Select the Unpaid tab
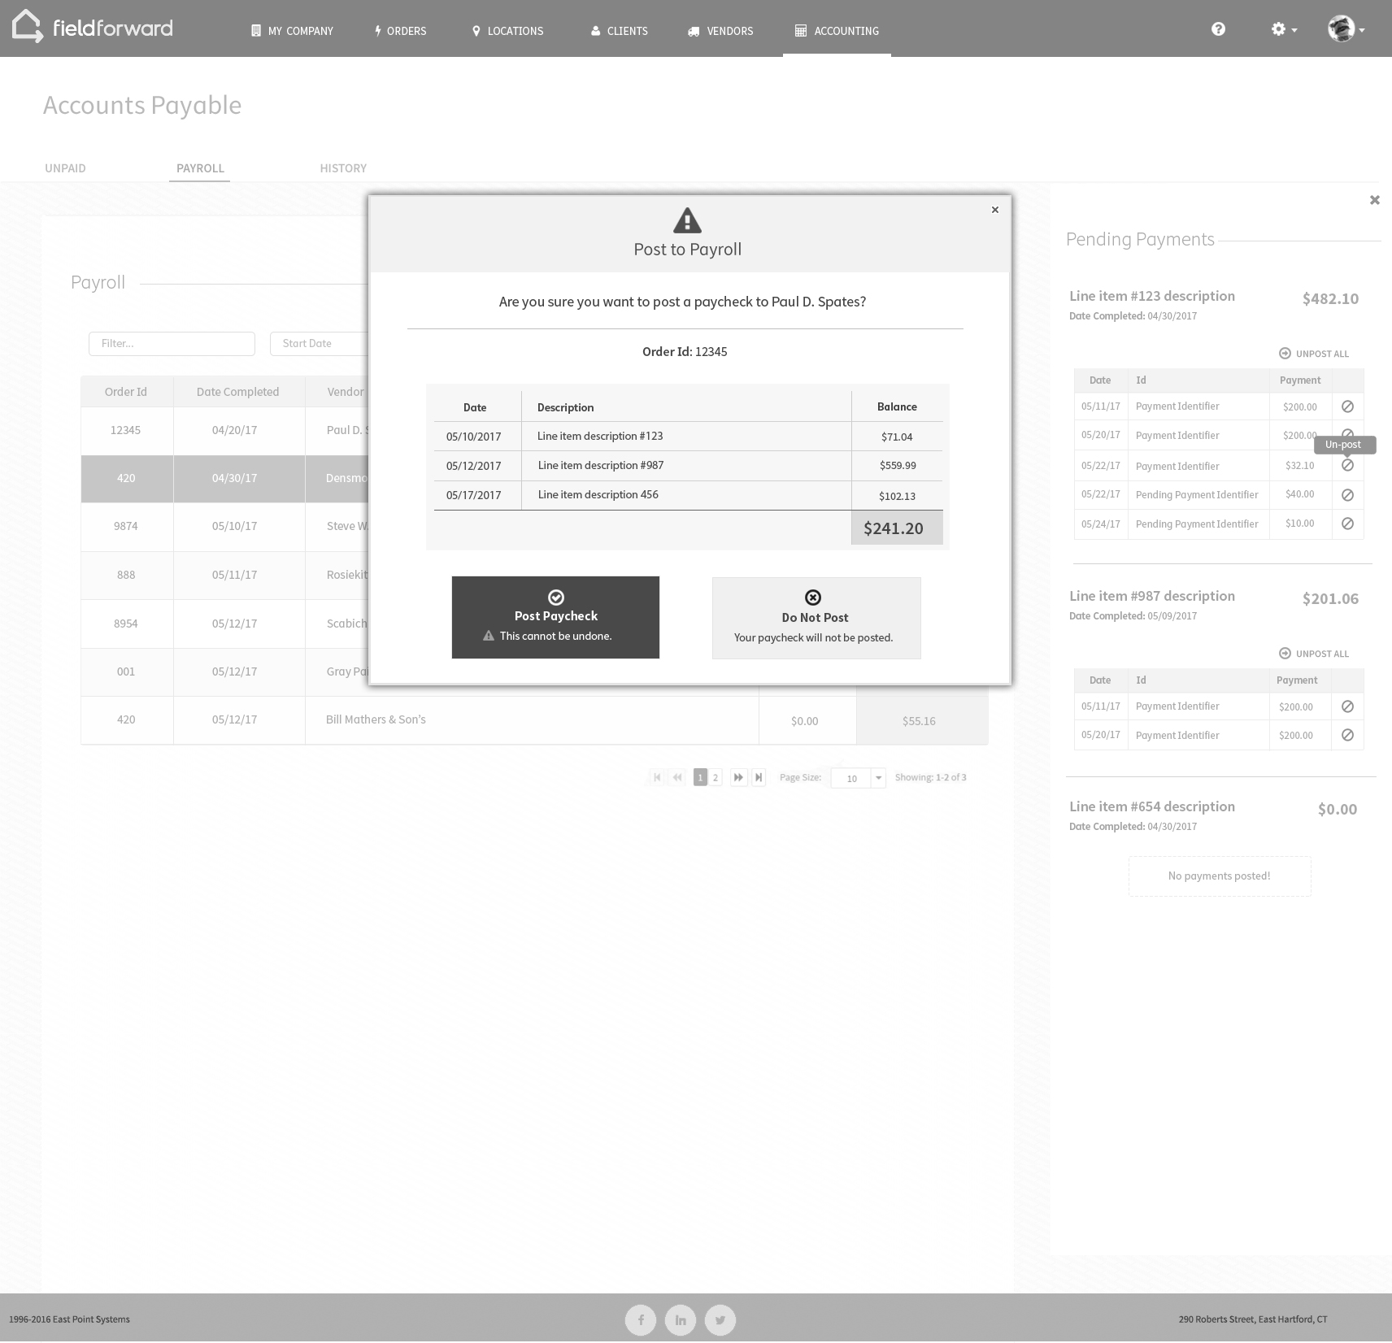 tap(65, 168)
